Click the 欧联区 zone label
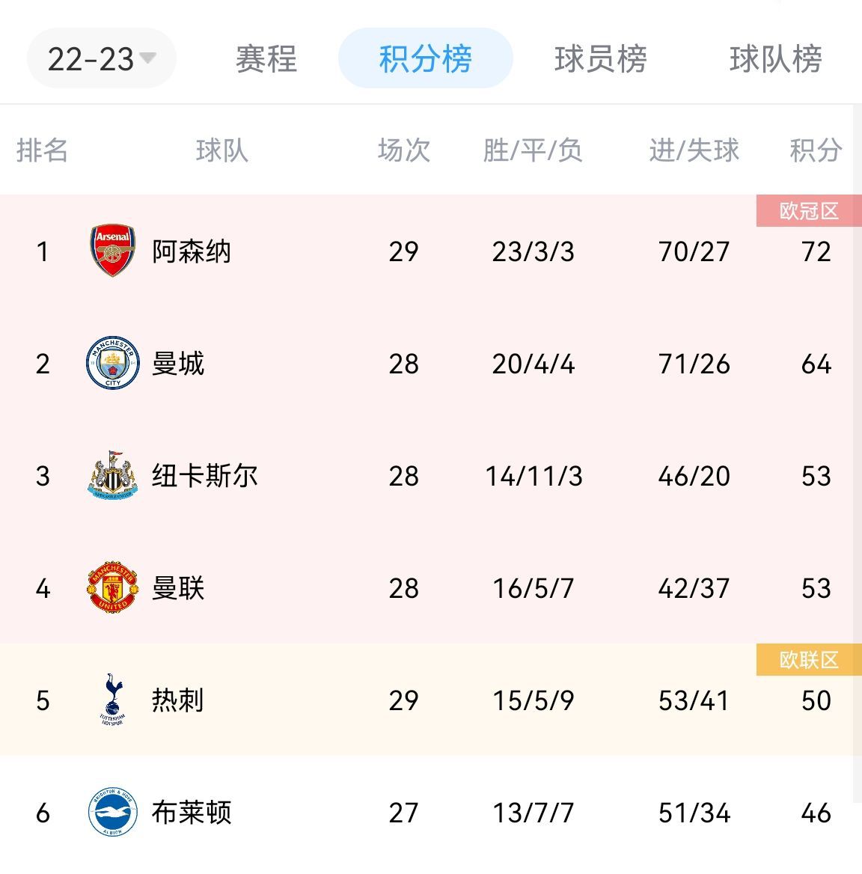The height and width of the screenshot is (874, 862). [x=809, y=660]
